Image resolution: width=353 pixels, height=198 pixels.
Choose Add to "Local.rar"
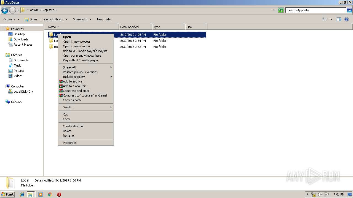(86, 86)
